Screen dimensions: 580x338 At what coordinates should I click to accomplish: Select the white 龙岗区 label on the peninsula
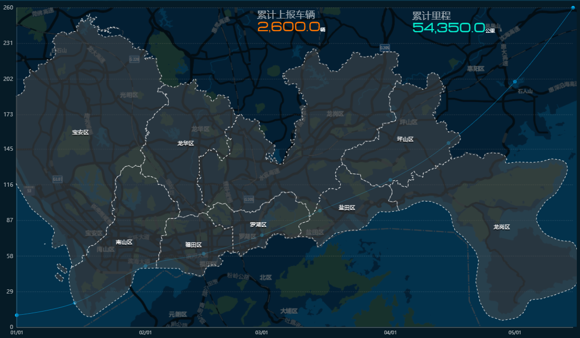point(502,227)
